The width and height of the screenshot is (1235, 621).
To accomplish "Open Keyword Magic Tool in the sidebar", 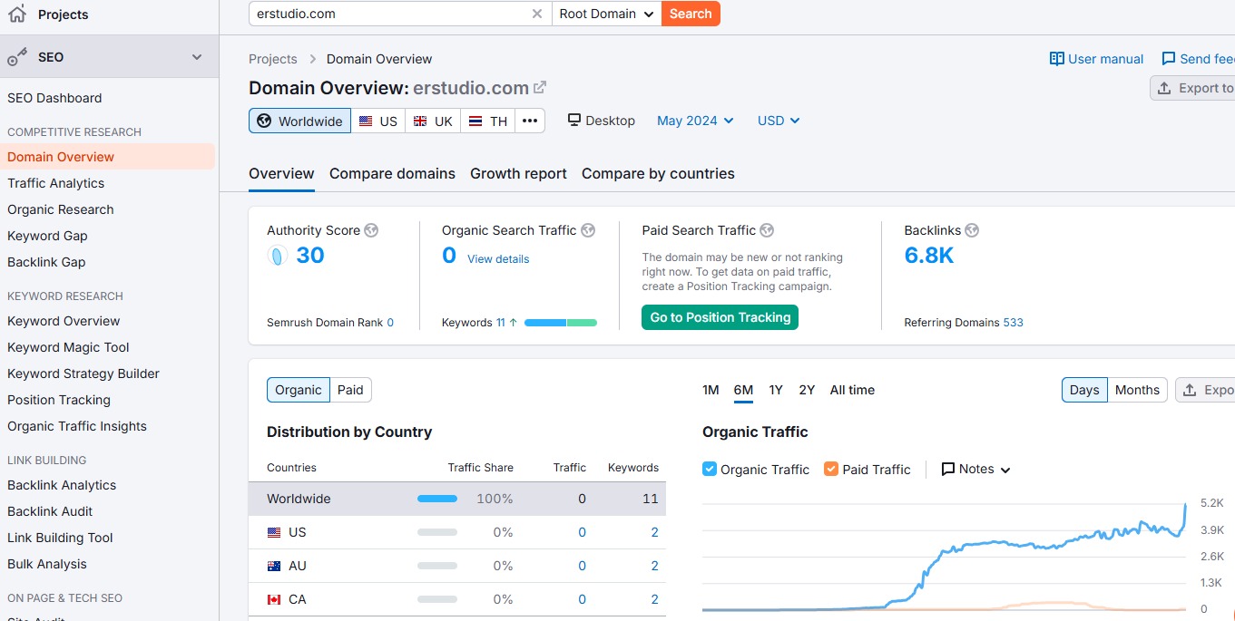I will (68, 347).
